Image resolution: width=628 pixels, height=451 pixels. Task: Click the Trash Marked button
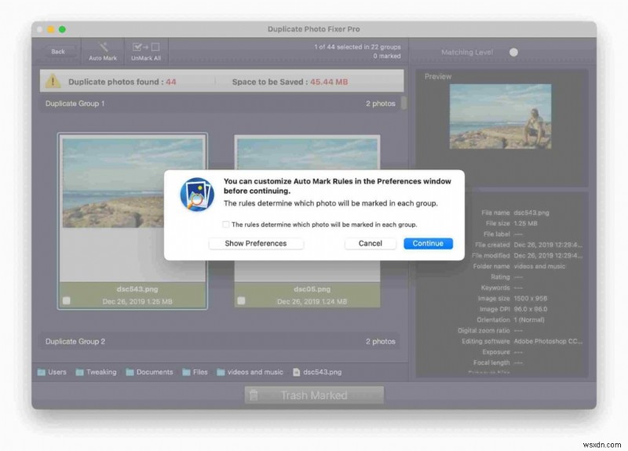point(314,395)
